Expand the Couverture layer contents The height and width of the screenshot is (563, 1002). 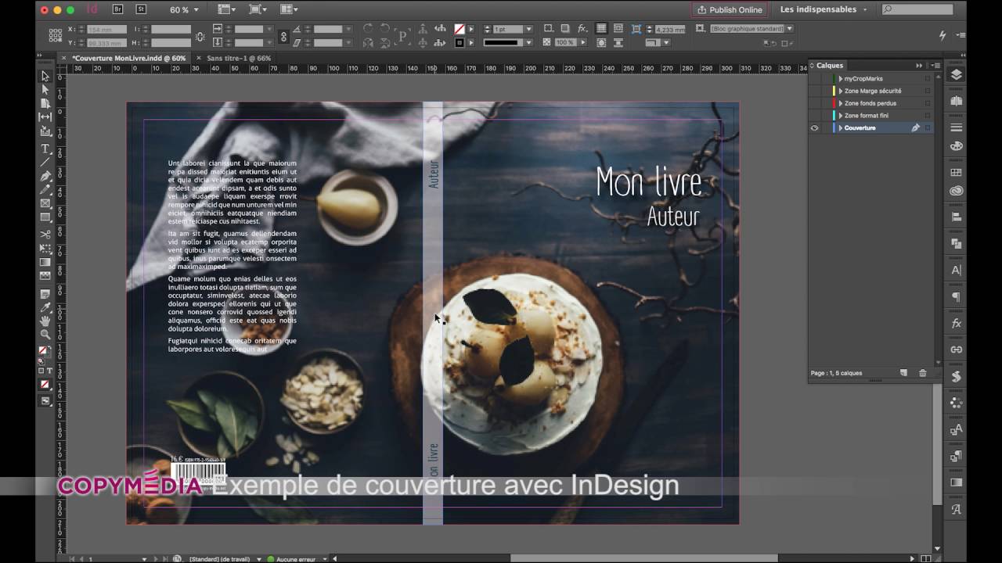tap(841, 128)
